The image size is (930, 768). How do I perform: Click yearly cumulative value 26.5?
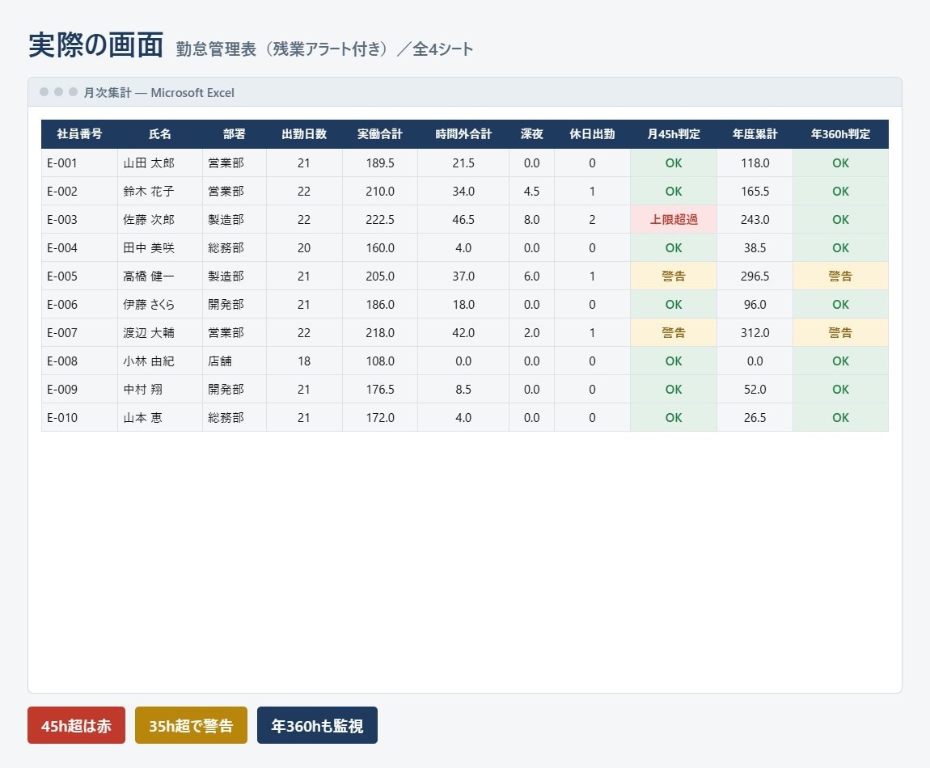[x=755, y=417]
